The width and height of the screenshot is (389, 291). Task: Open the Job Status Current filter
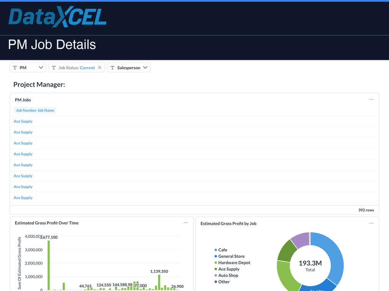77,67
